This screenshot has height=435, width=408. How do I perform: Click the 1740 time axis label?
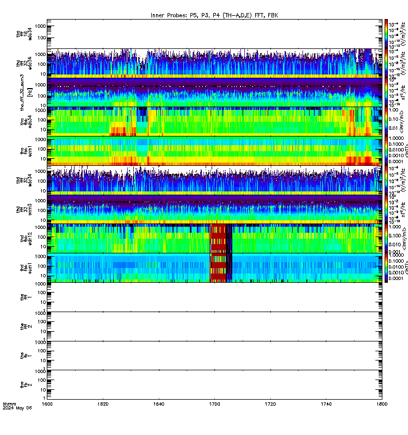tap(326, 404)
